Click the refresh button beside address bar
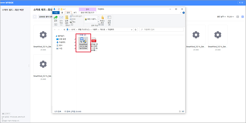Image resolution: width=246 pixels, height=123 pixels. coord(135,30)
